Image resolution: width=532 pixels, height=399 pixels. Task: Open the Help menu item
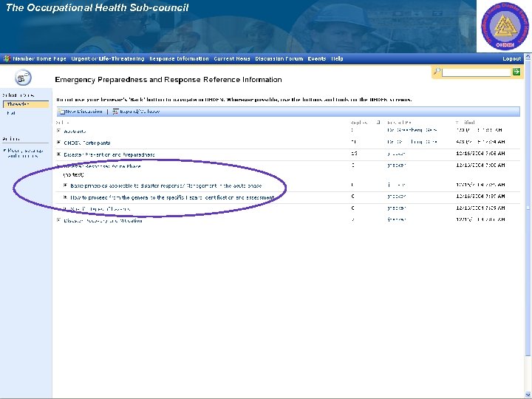337,58
